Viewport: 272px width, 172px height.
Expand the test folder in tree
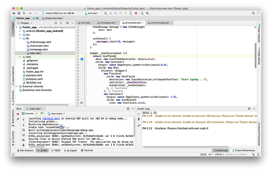20,57
